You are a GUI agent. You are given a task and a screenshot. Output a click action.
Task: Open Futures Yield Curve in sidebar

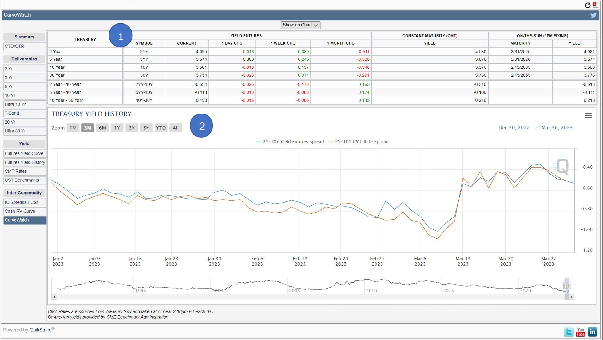tap(24, 153)
